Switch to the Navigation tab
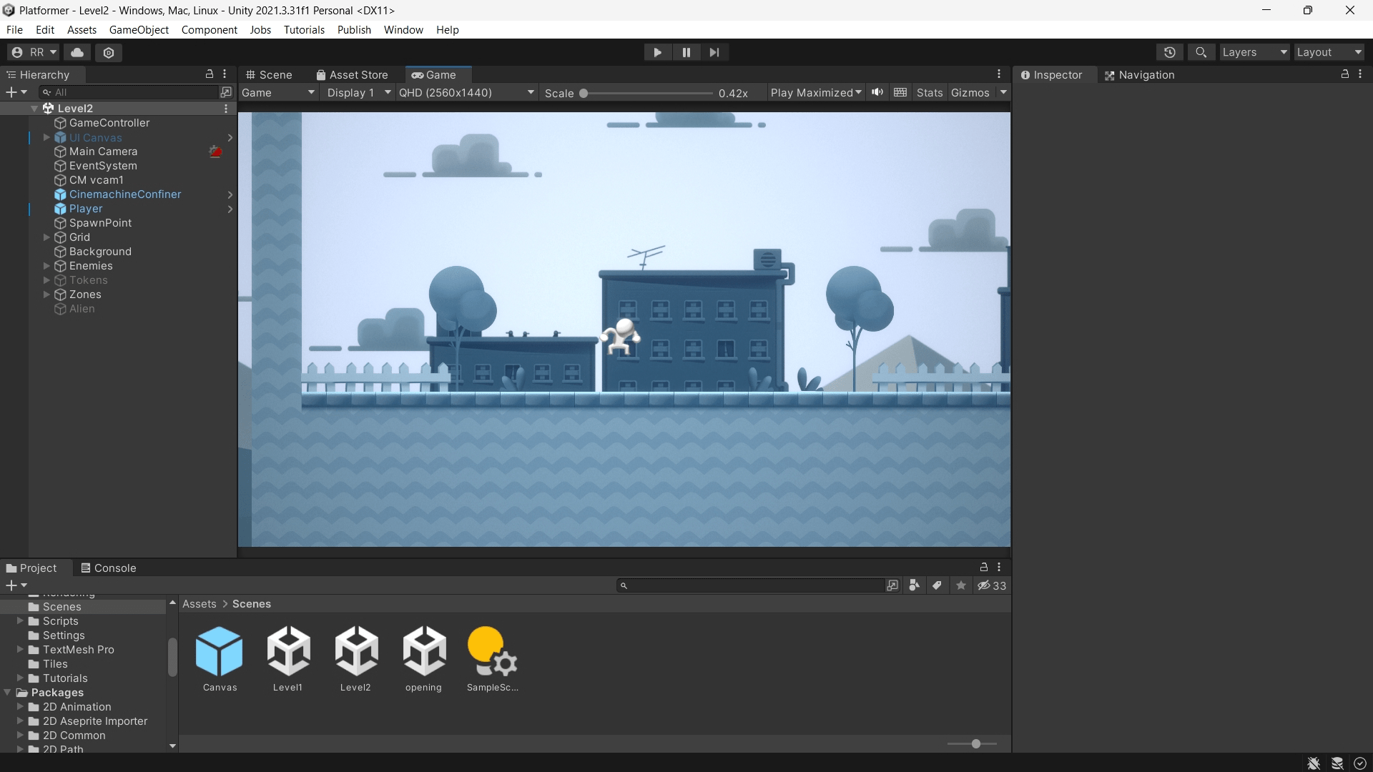This screenshot has width=1373, height=772. [1139, 74]
